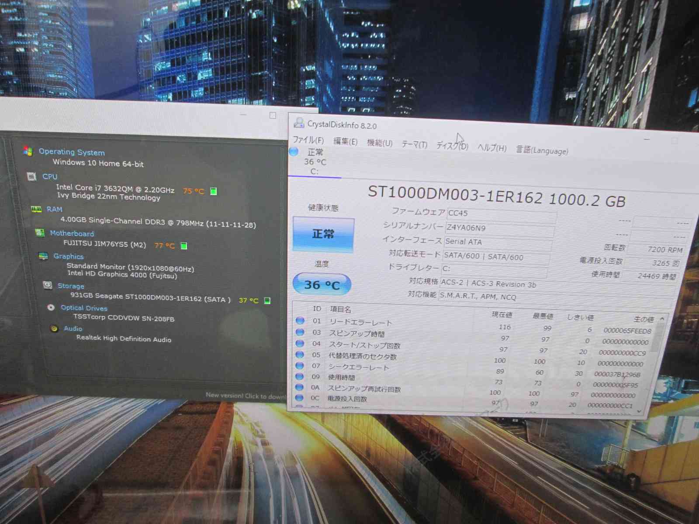Click the CrystalDiskInfo title bar app icon

tap(299, 123)
